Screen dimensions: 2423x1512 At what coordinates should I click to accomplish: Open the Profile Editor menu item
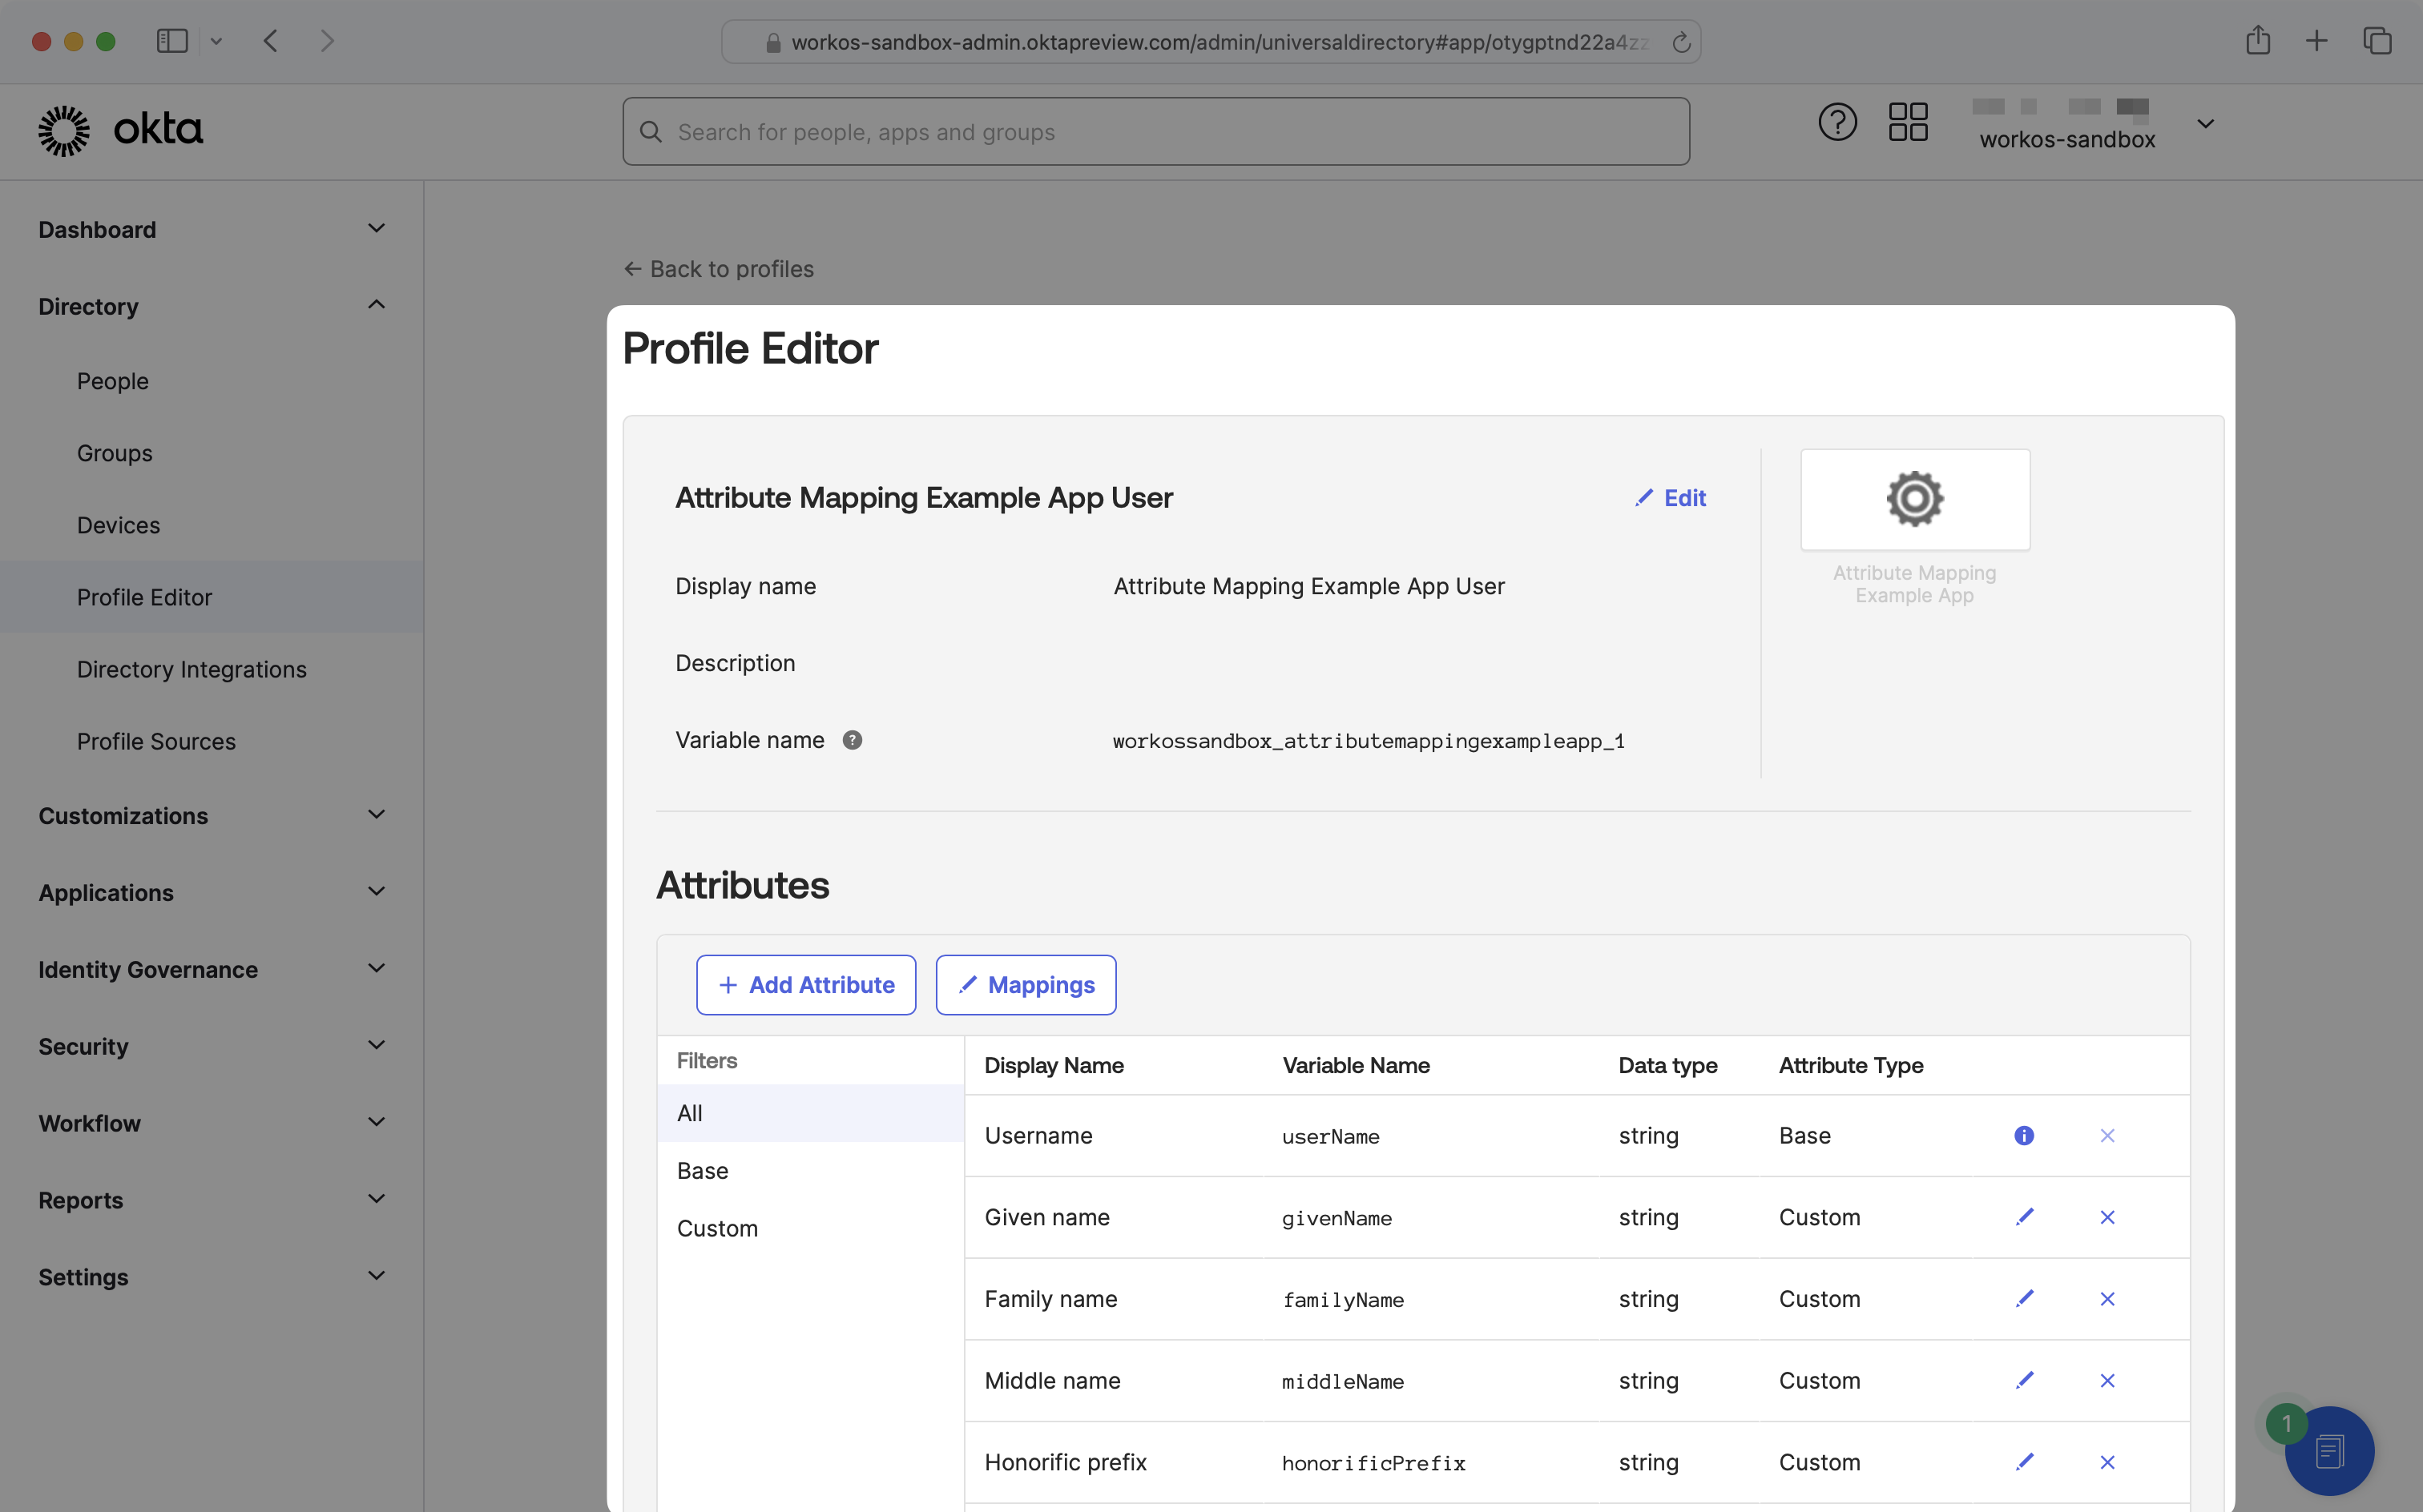point(143,596)
